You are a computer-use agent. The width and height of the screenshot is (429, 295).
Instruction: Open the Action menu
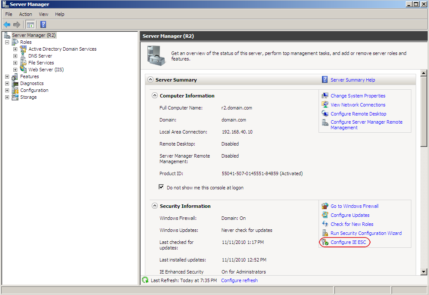(x=25, y=14)
